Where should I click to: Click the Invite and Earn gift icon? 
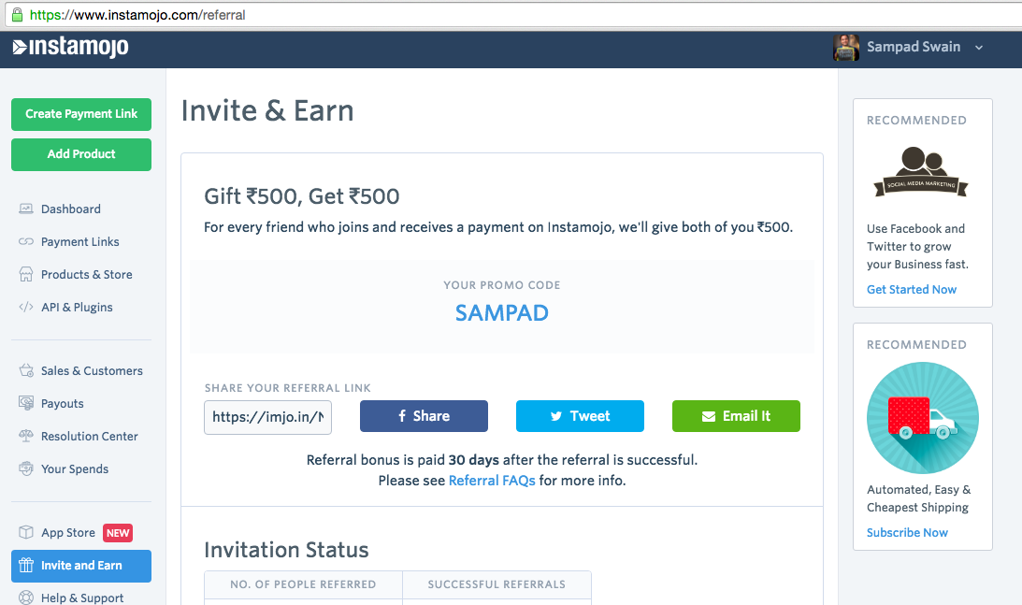tap(26, 566)
